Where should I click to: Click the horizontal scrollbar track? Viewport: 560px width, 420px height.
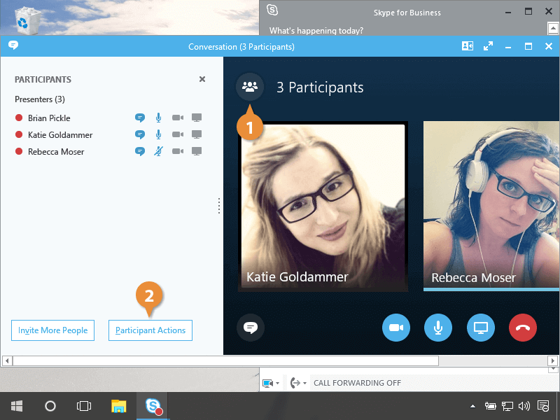coord(490,360)
